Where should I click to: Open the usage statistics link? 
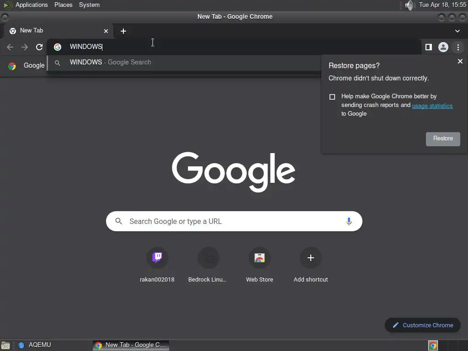pos(432,106)
